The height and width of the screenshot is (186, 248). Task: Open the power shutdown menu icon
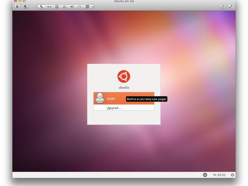pos(232,175)
